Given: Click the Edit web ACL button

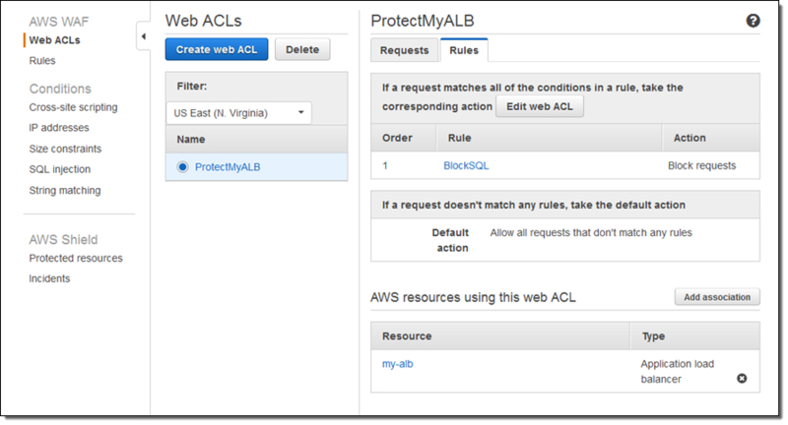Looking at the screenshot, I should [x=540, y=106].
